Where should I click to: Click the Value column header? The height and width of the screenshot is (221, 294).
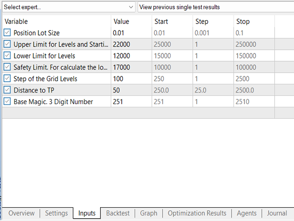131,22
